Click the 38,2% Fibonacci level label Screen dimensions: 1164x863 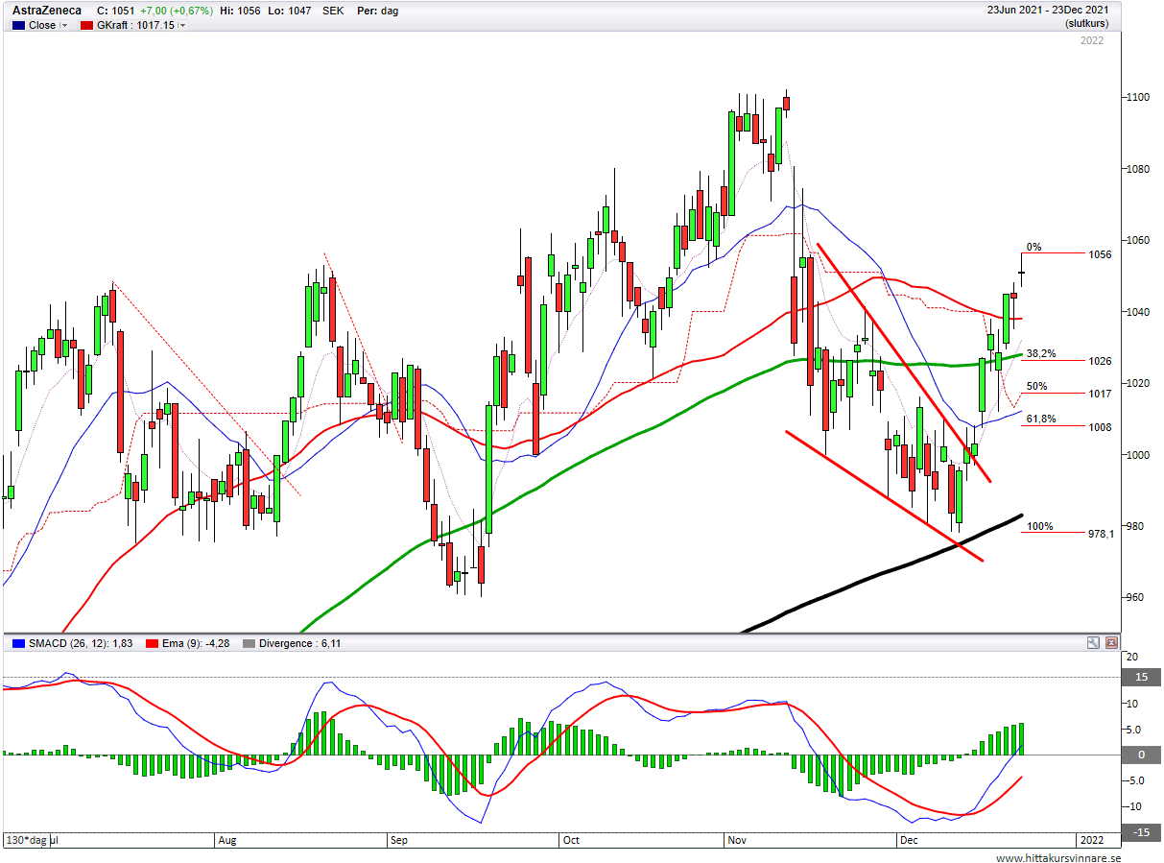pyautogui.click(x=1041, y=354)
